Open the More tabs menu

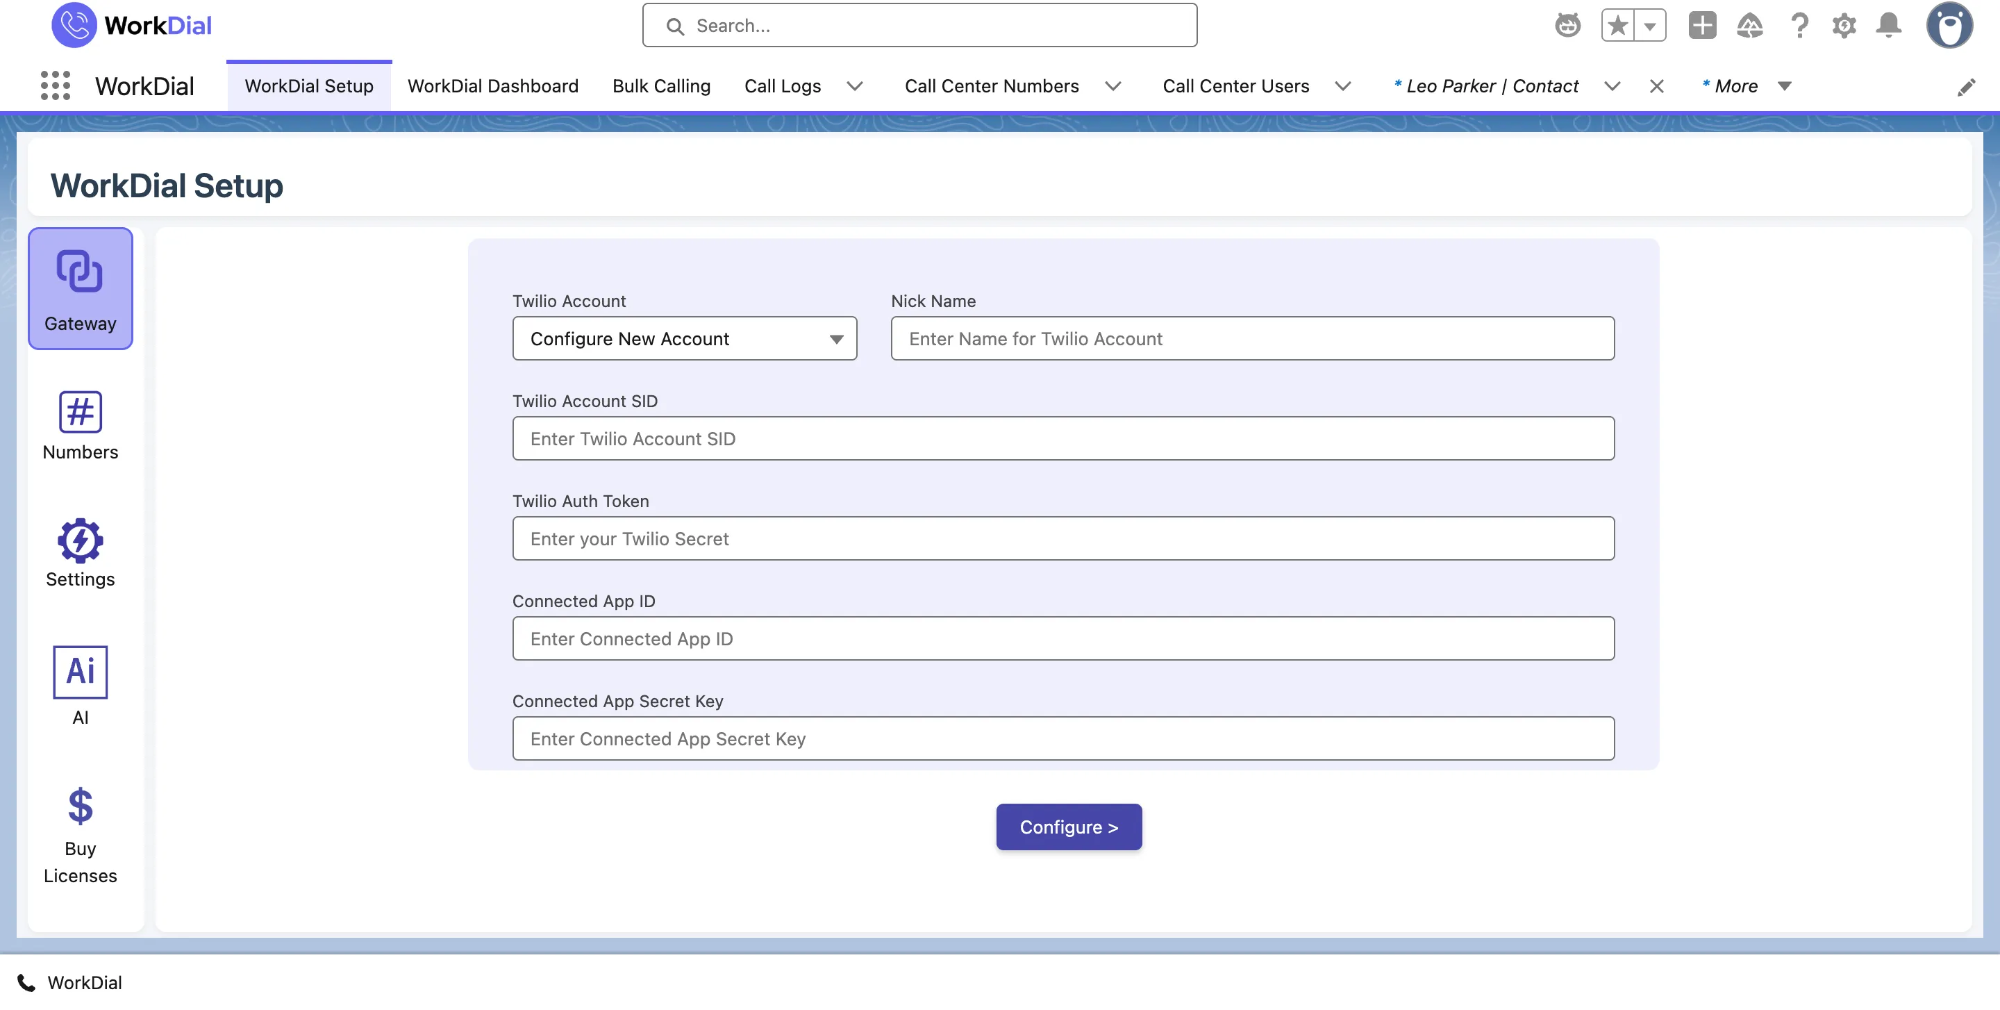pos(1746,85)
